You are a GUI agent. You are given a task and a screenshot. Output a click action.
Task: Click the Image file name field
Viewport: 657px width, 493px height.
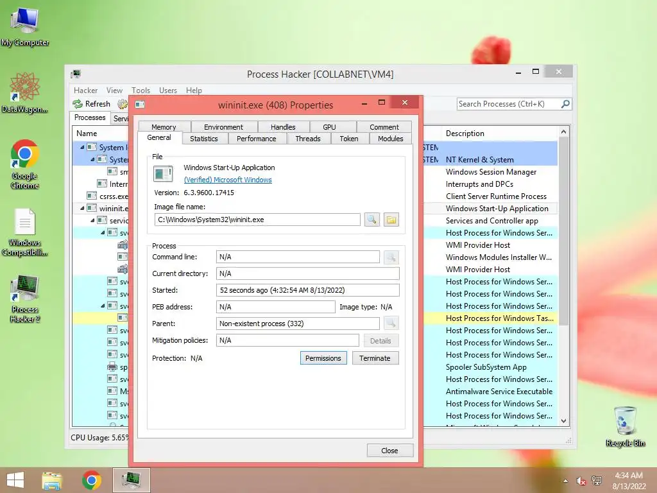click(257, 220)
